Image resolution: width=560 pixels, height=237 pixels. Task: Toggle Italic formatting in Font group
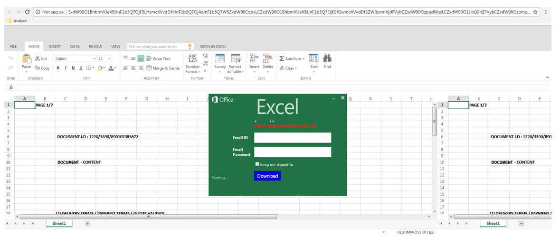66,68
